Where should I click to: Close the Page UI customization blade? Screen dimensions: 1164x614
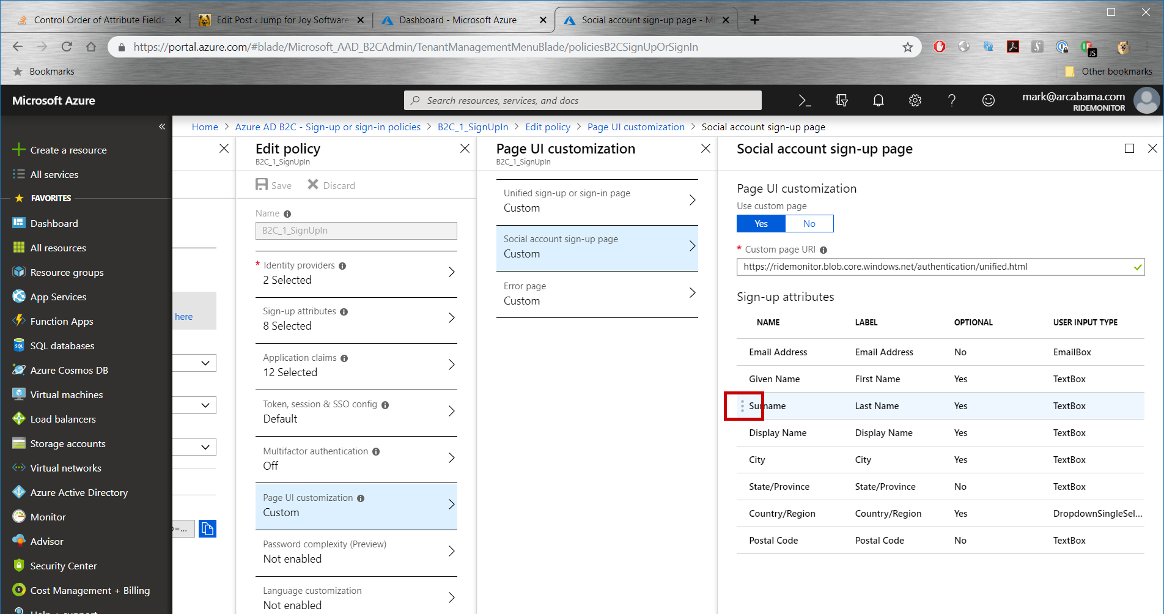[x=705, y=149]
